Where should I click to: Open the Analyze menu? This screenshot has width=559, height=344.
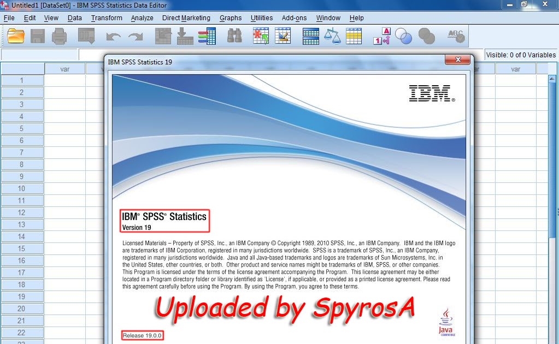[142, 18]
